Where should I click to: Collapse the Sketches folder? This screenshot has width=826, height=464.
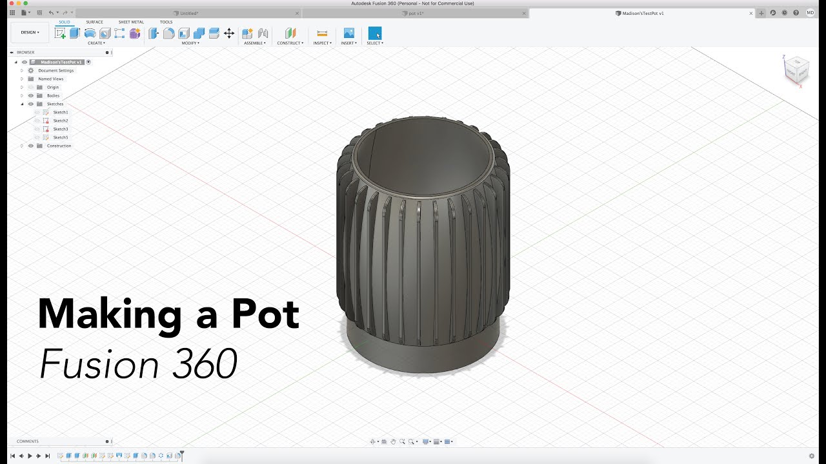tap(22, 104)
